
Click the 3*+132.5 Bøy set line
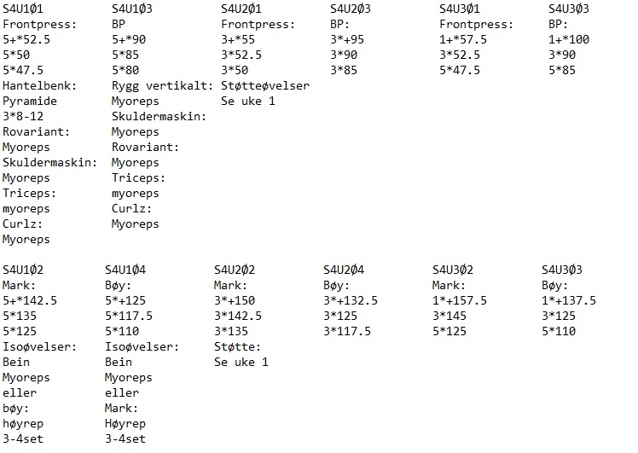click(x=351, y=301)
